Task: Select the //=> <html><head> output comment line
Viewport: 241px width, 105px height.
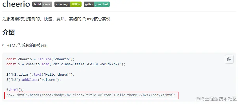Action: [x=91, y=95]
